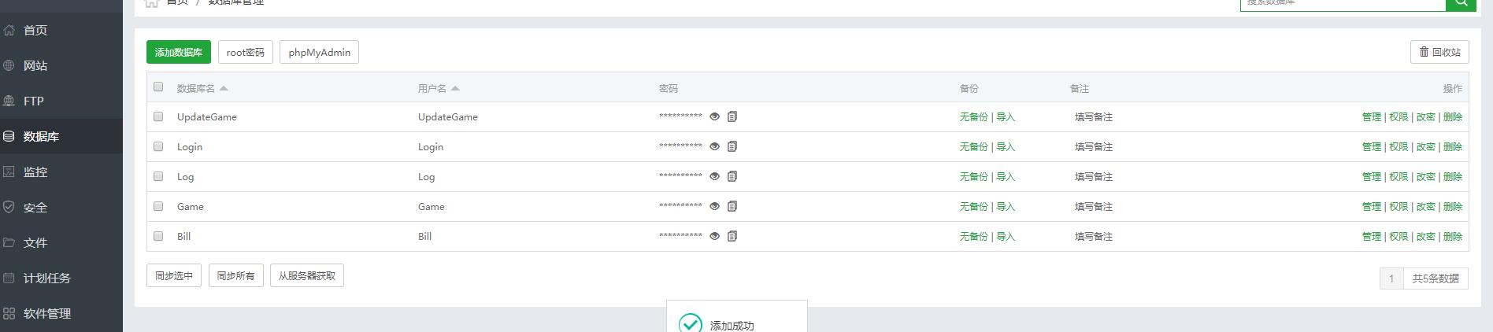Sort by username column arrow
The image size is (1493, 332).
pyautogui.click(x=455, y=88)
